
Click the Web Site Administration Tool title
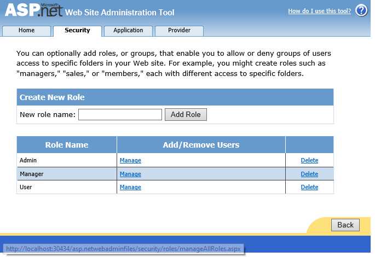[x=119, y=13]
